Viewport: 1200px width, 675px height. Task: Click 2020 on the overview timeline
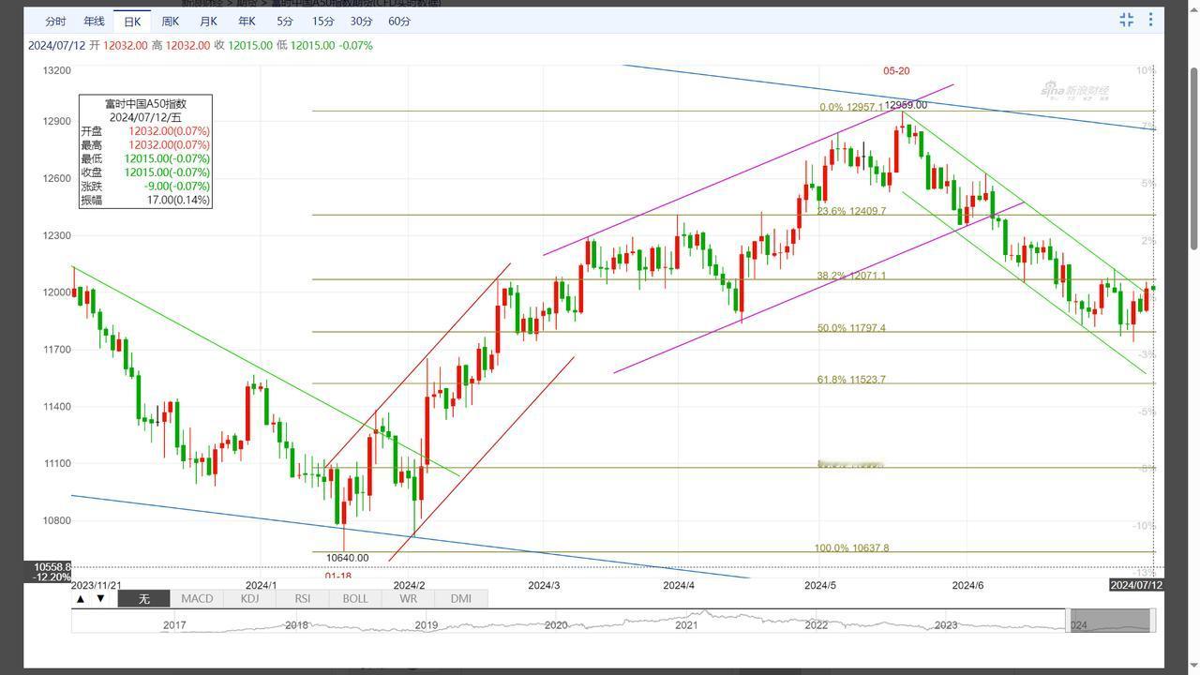coord(556,625)
